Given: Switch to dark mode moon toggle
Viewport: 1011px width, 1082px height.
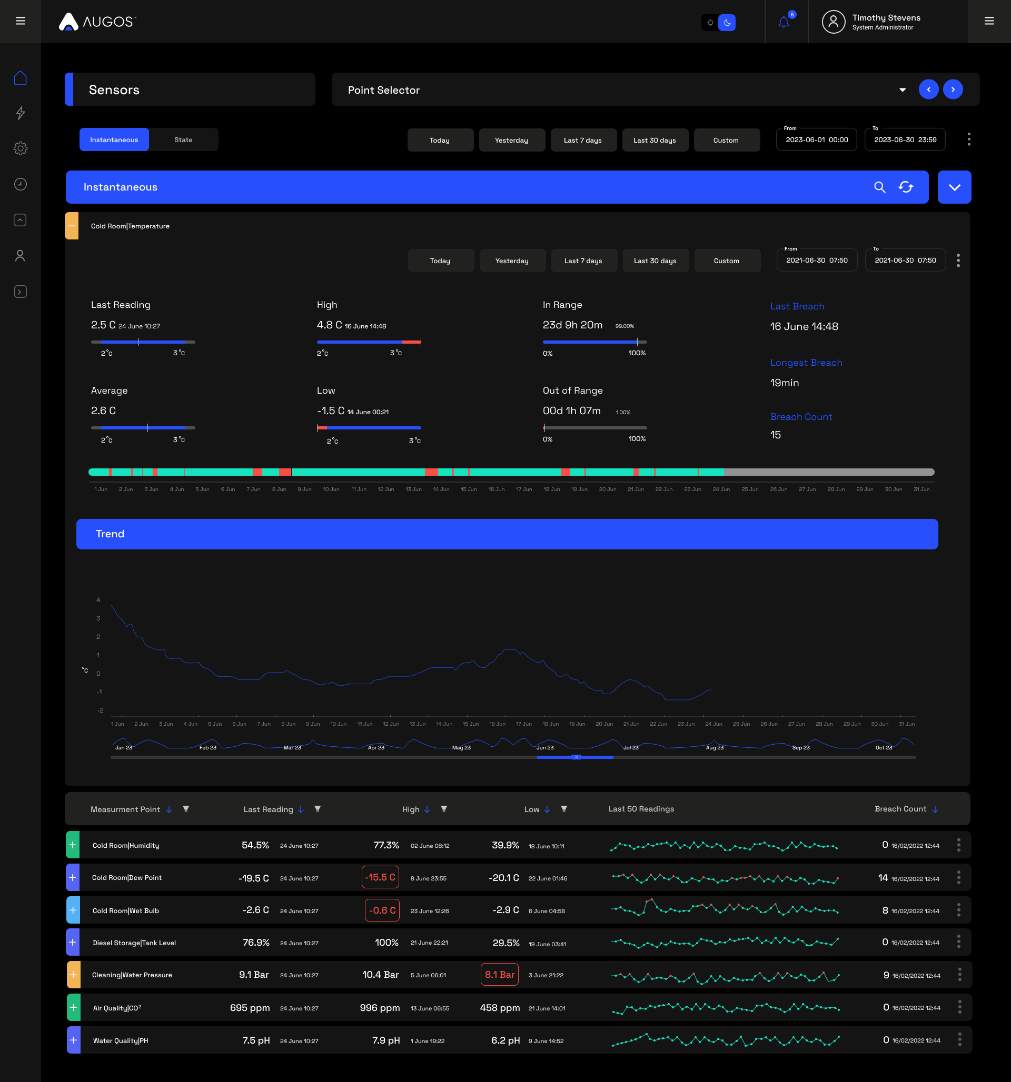Looking at the screenshot, I should tap(727, 23).
